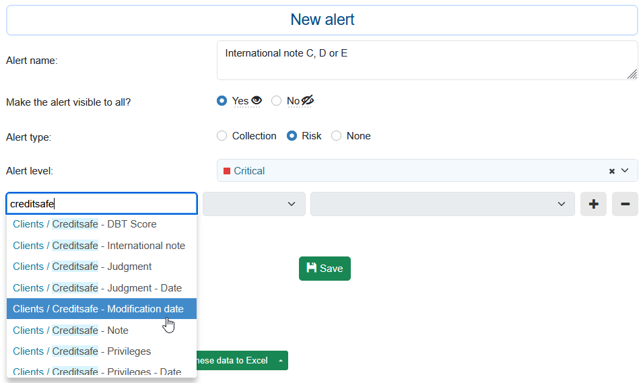This screenshot has height=383, width=643.
Task: Click into the Alert name text area
Action: pyautogui.click(x=427, y=61)
